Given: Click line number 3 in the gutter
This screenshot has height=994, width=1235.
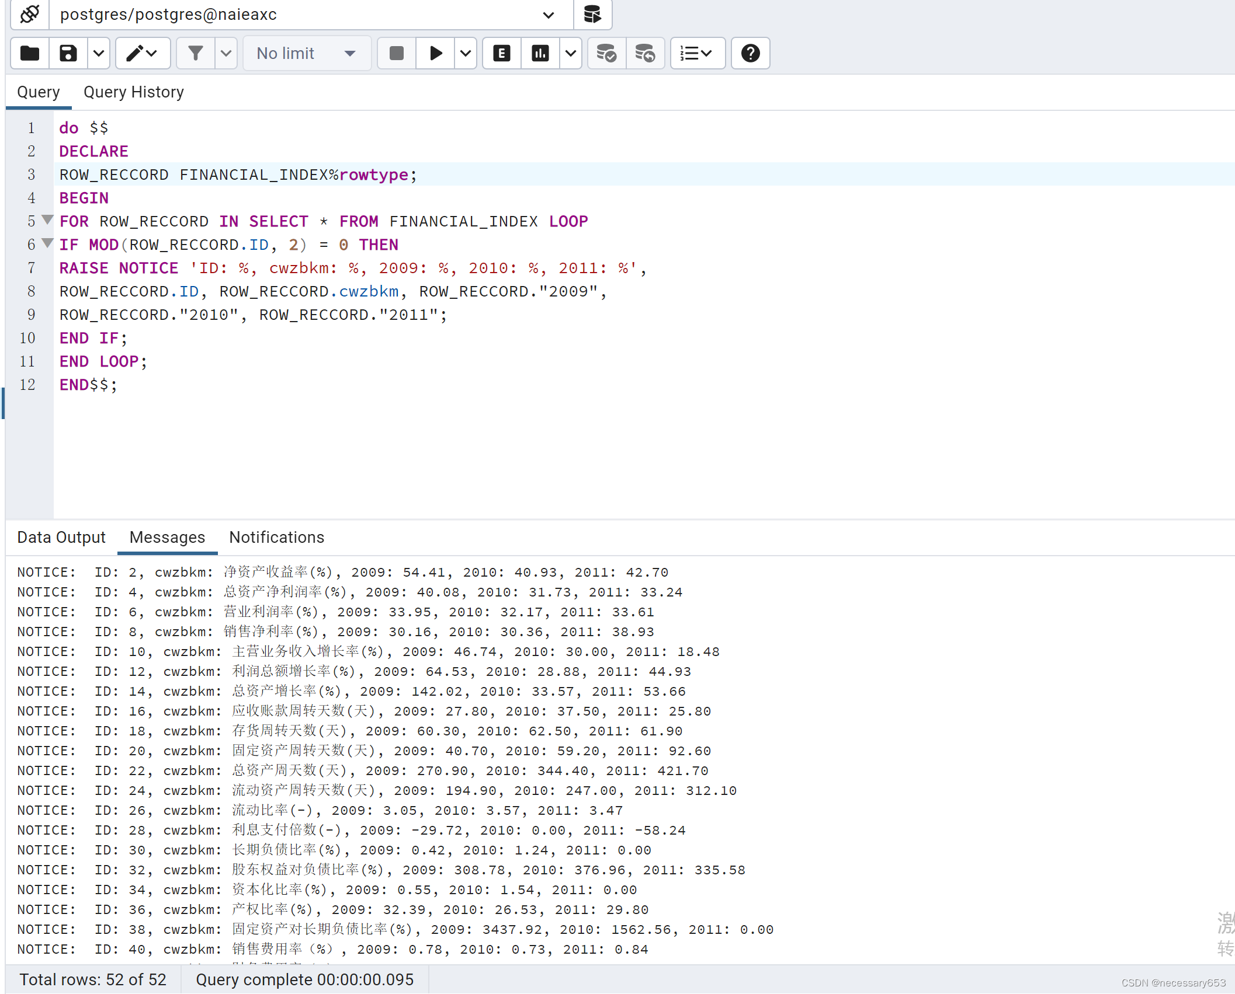Looking at the screenshot, I should 31,175.
